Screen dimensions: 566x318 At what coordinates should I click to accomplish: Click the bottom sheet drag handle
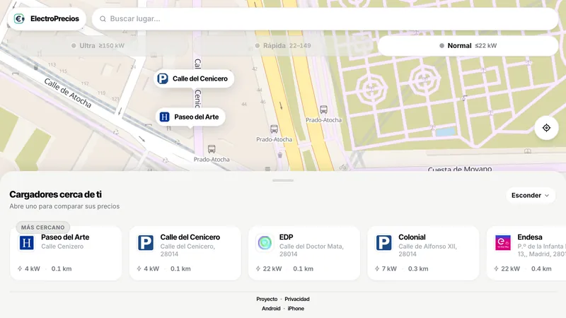pos(283,180)
